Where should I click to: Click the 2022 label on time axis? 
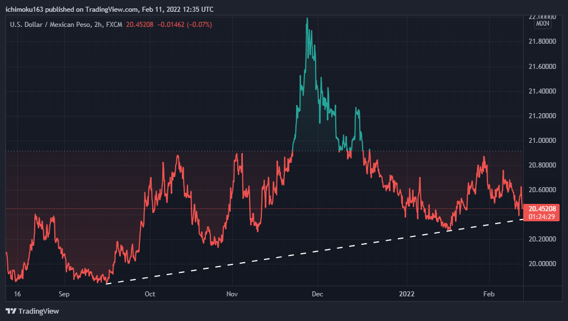click(407, 294)
